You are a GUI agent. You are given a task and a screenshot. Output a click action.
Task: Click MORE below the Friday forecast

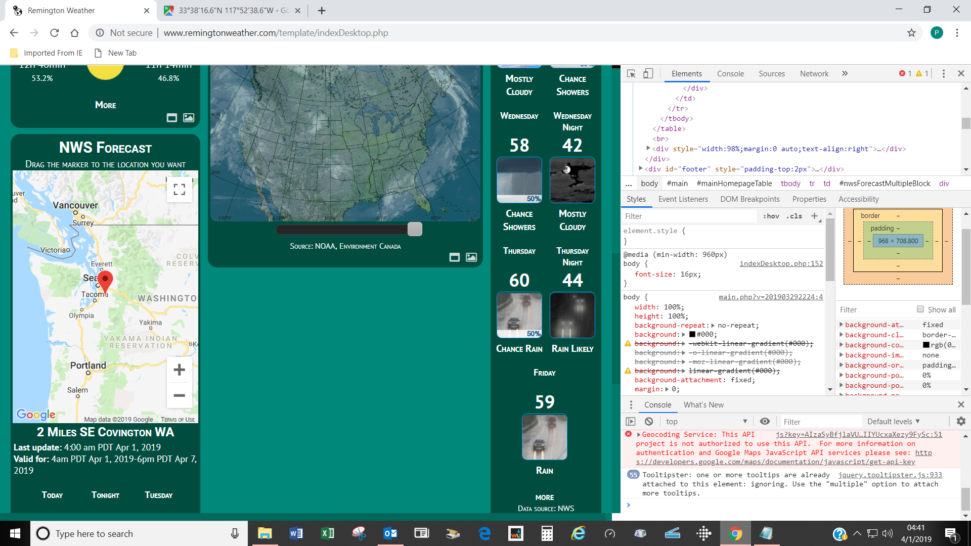(545, 497)
